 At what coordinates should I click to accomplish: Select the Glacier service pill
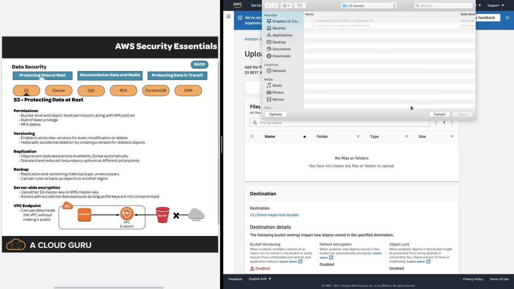click(59, 91)
